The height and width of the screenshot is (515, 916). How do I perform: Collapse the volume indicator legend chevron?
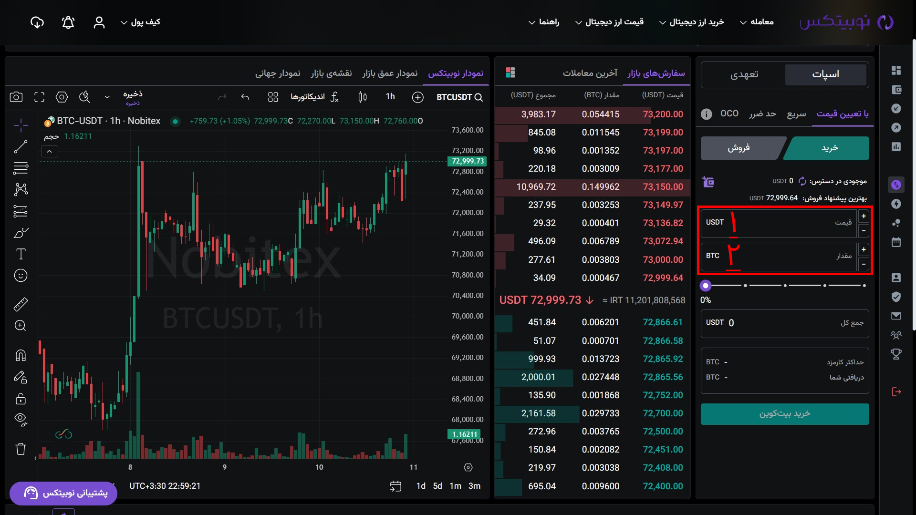click(50, 152)
